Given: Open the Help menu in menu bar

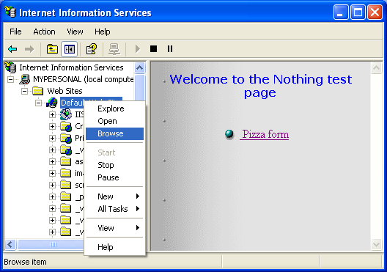Looking at the screenshot, I should (103, 32).
